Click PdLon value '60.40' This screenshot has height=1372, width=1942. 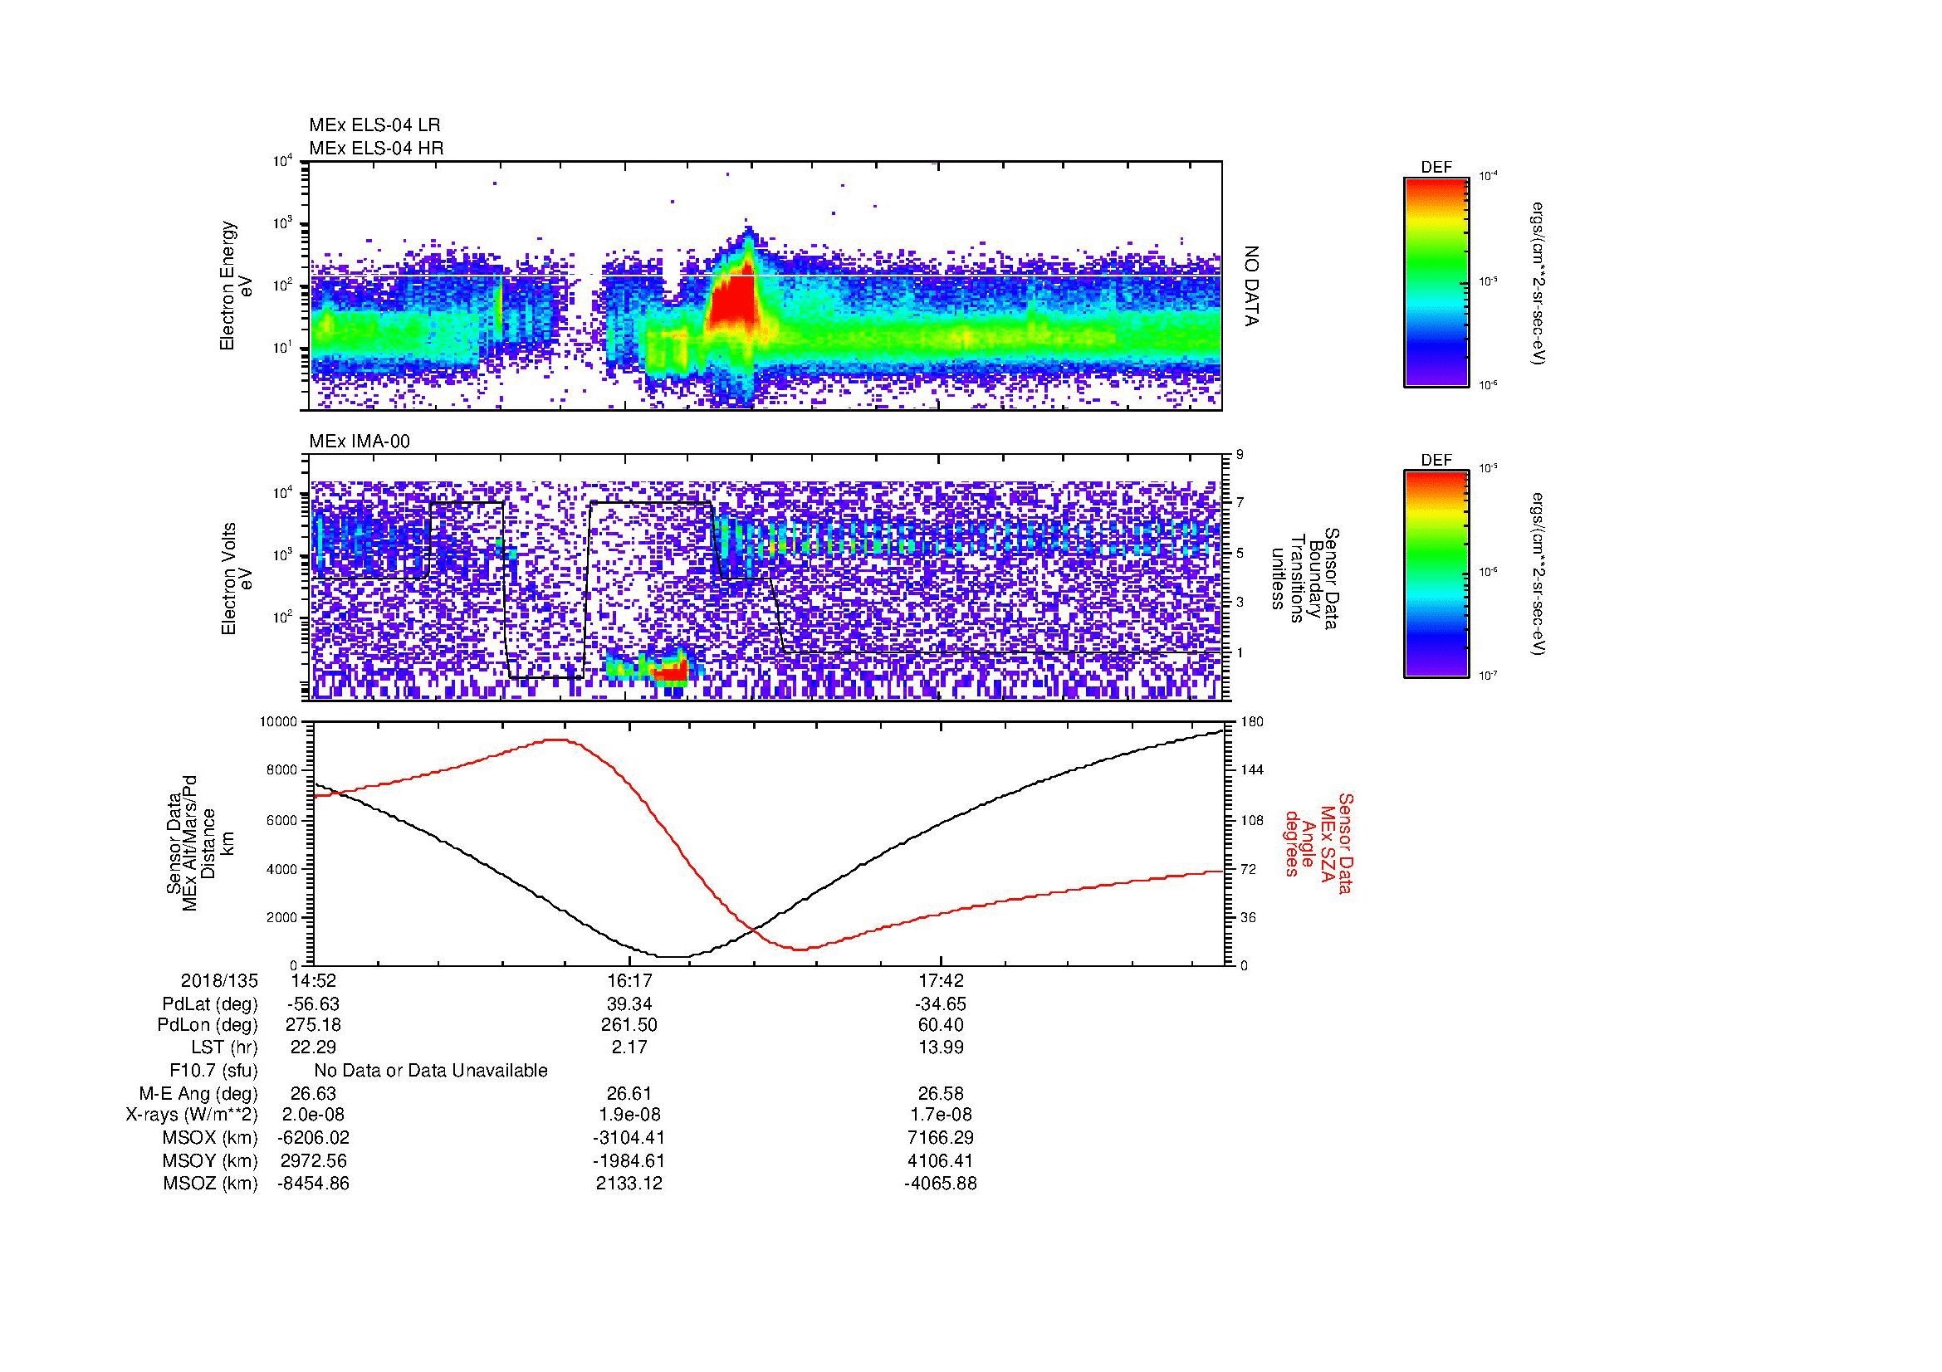(941, 1025)
